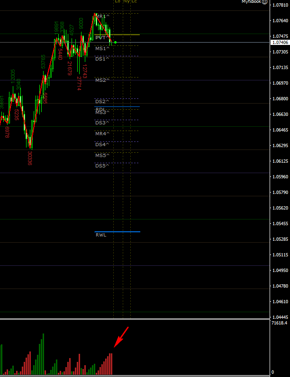Viewport: 290px width, 377px height.
Task: Click price axis value 1.05960
Action: [280, 176]
